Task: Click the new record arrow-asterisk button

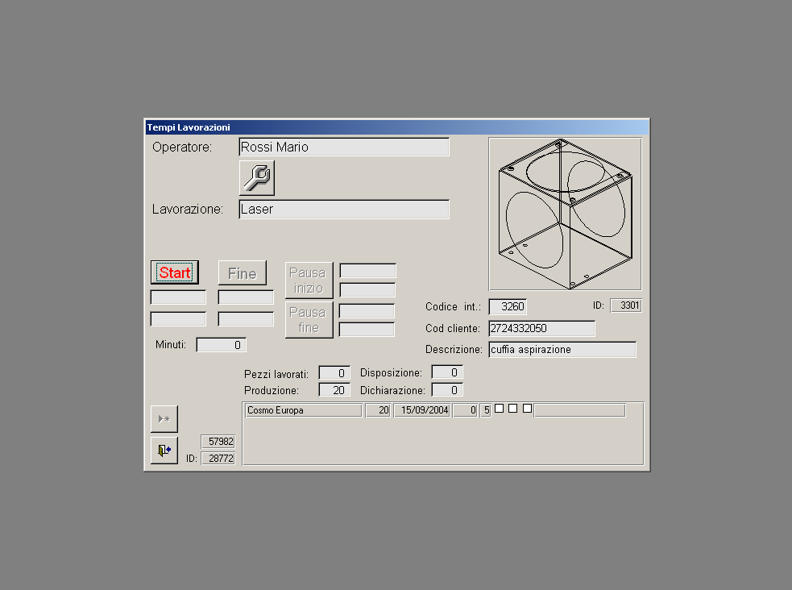Action: tap(164, 419)
